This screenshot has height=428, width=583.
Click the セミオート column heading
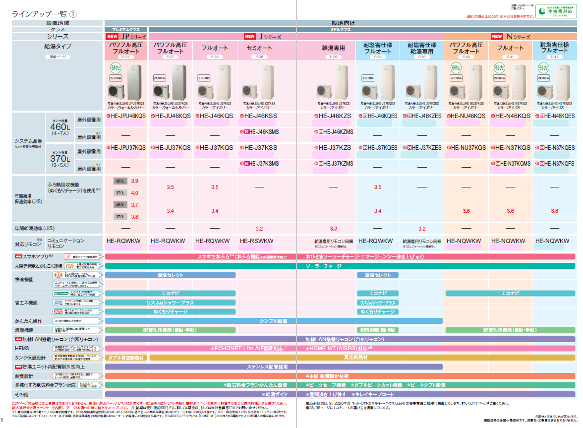pyautogui.click(x=259, y=48)
